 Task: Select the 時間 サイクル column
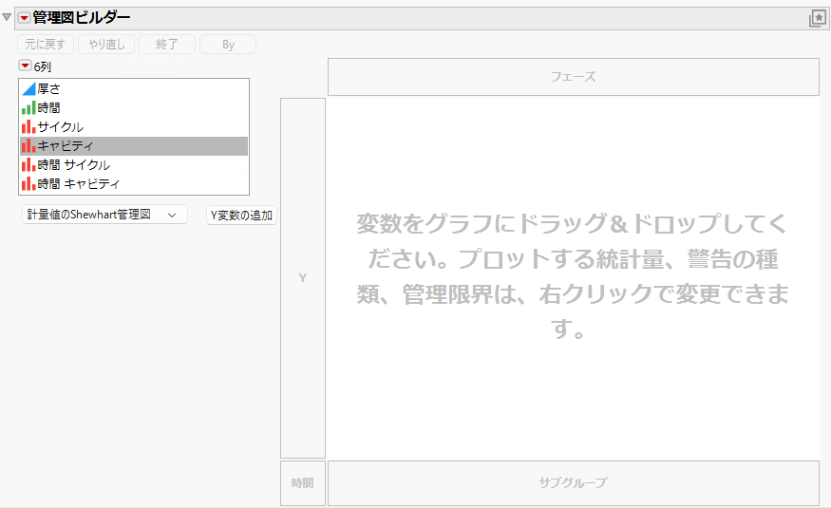pyautogui.click(x=134, y=165)
